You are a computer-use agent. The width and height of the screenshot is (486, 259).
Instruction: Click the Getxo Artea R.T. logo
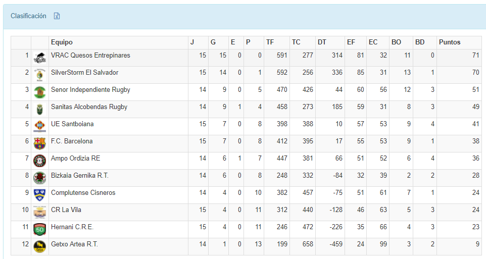point(39,246)
